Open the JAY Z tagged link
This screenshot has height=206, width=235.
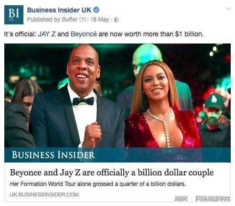click(x=47, y=34)
